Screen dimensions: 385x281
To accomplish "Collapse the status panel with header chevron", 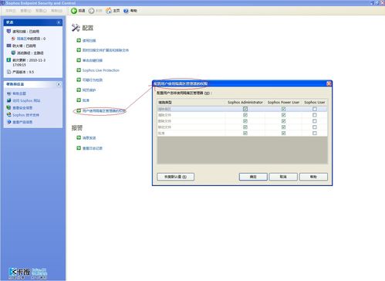I will pyautogui.click(x=59, y=22).
